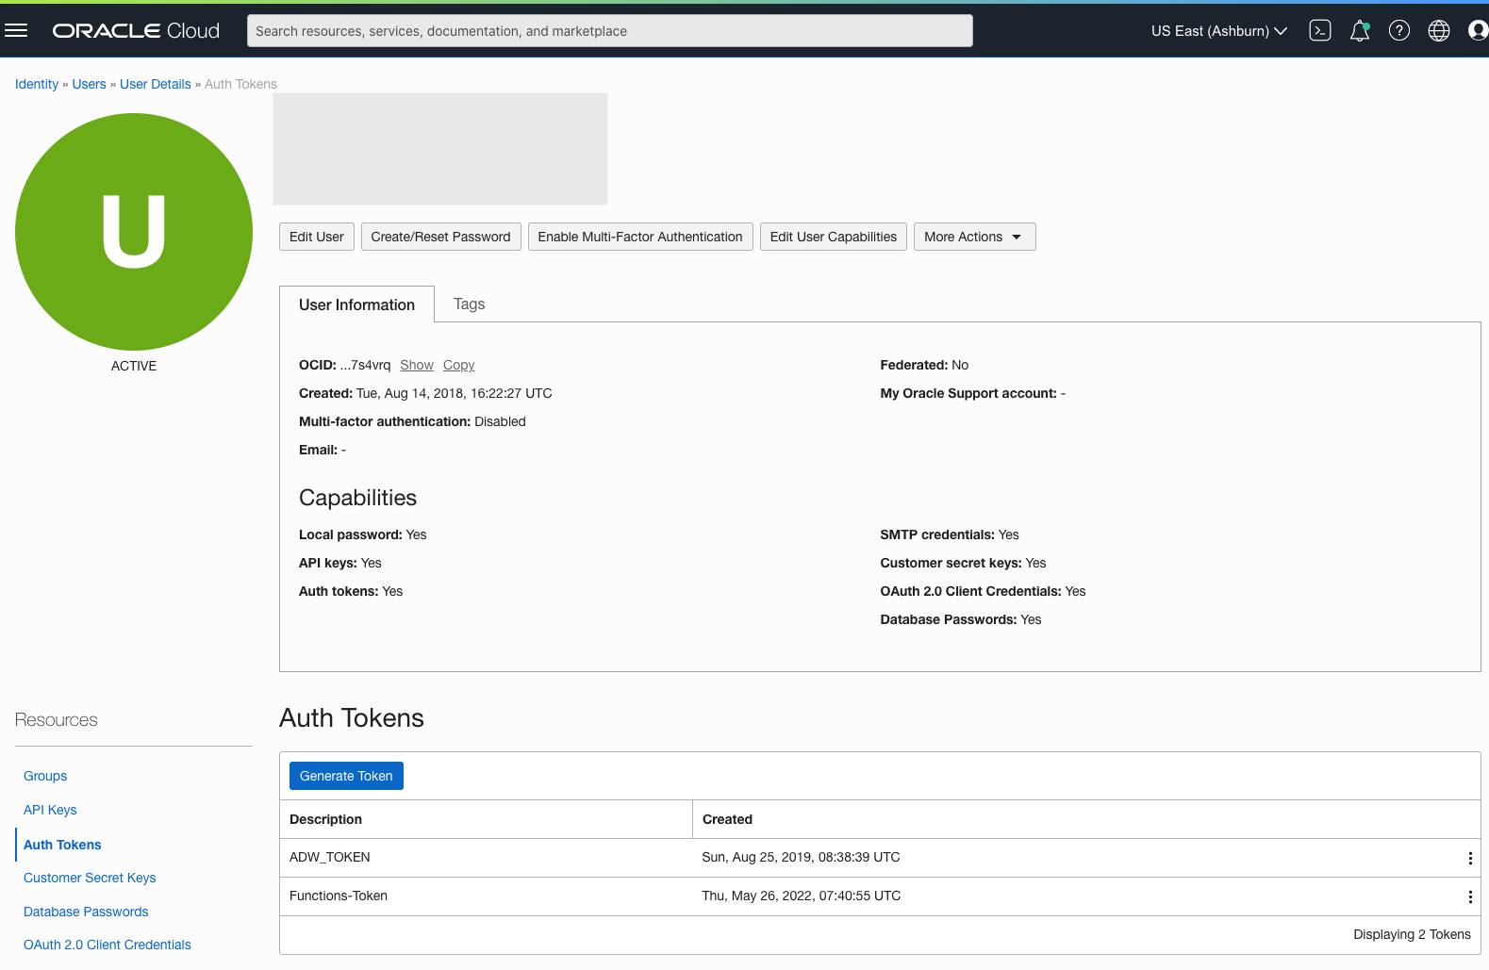This screenshot has width=1489, height=970.
Task: Click Enable Multi-Factor Authentication
Action: click(x=639, y=237)
